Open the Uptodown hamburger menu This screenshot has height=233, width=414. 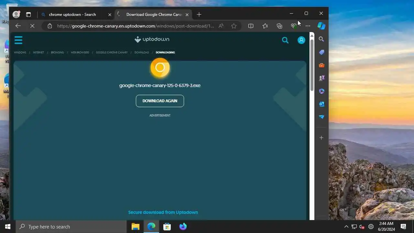pyautogui.click(x=18, y=40)
